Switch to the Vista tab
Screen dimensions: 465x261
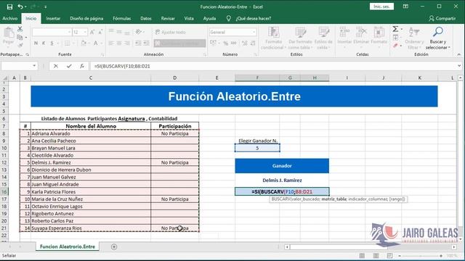(189, 18)
